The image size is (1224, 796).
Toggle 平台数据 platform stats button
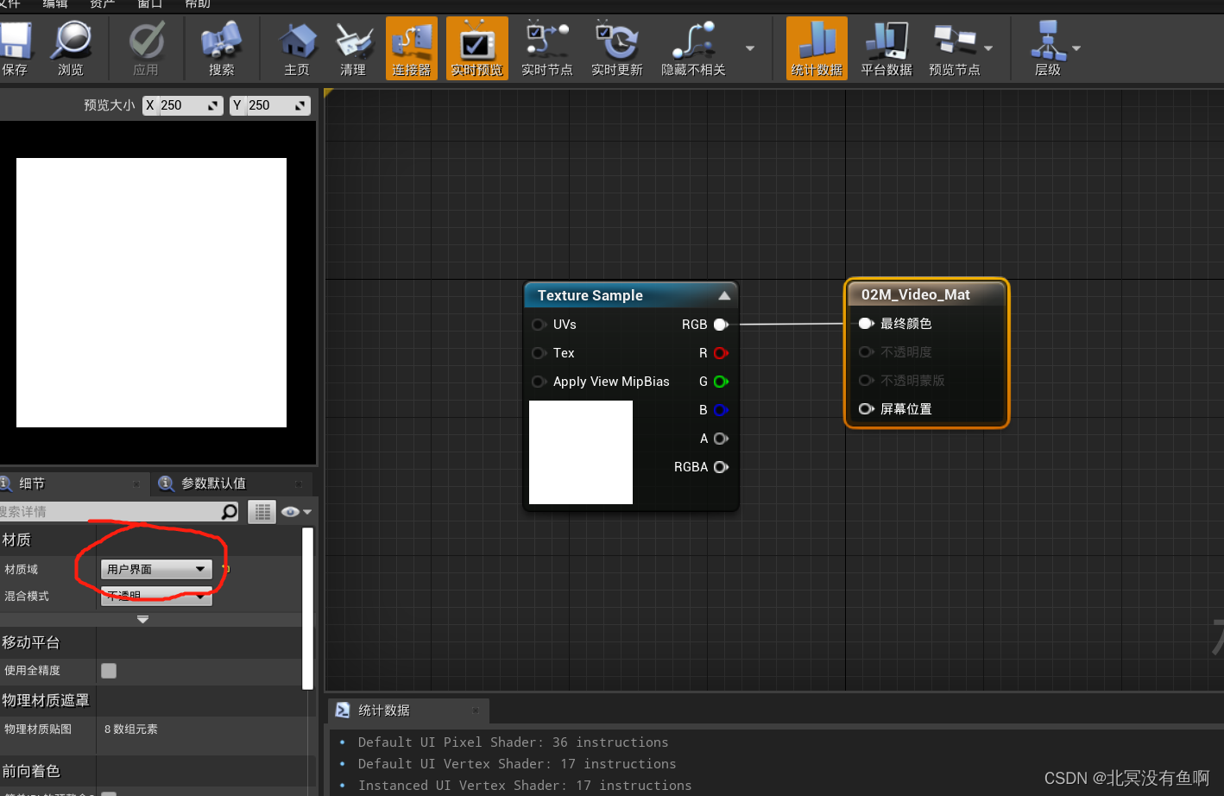pyautogui.click(x=886, y=48)
